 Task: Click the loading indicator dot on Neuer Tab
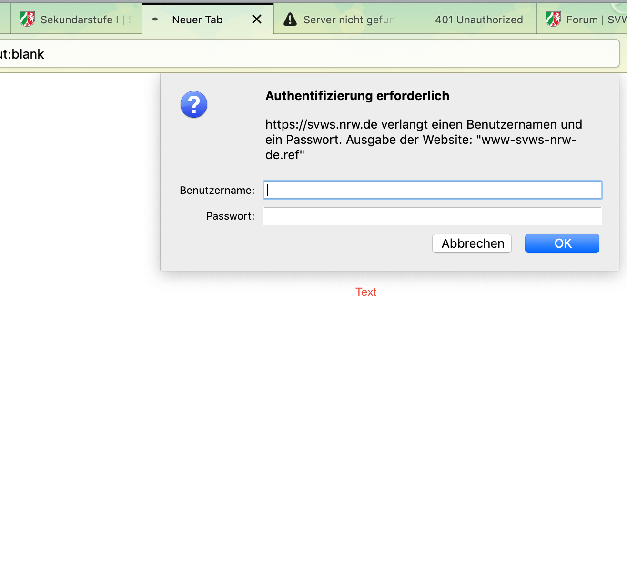coord(155,20)
